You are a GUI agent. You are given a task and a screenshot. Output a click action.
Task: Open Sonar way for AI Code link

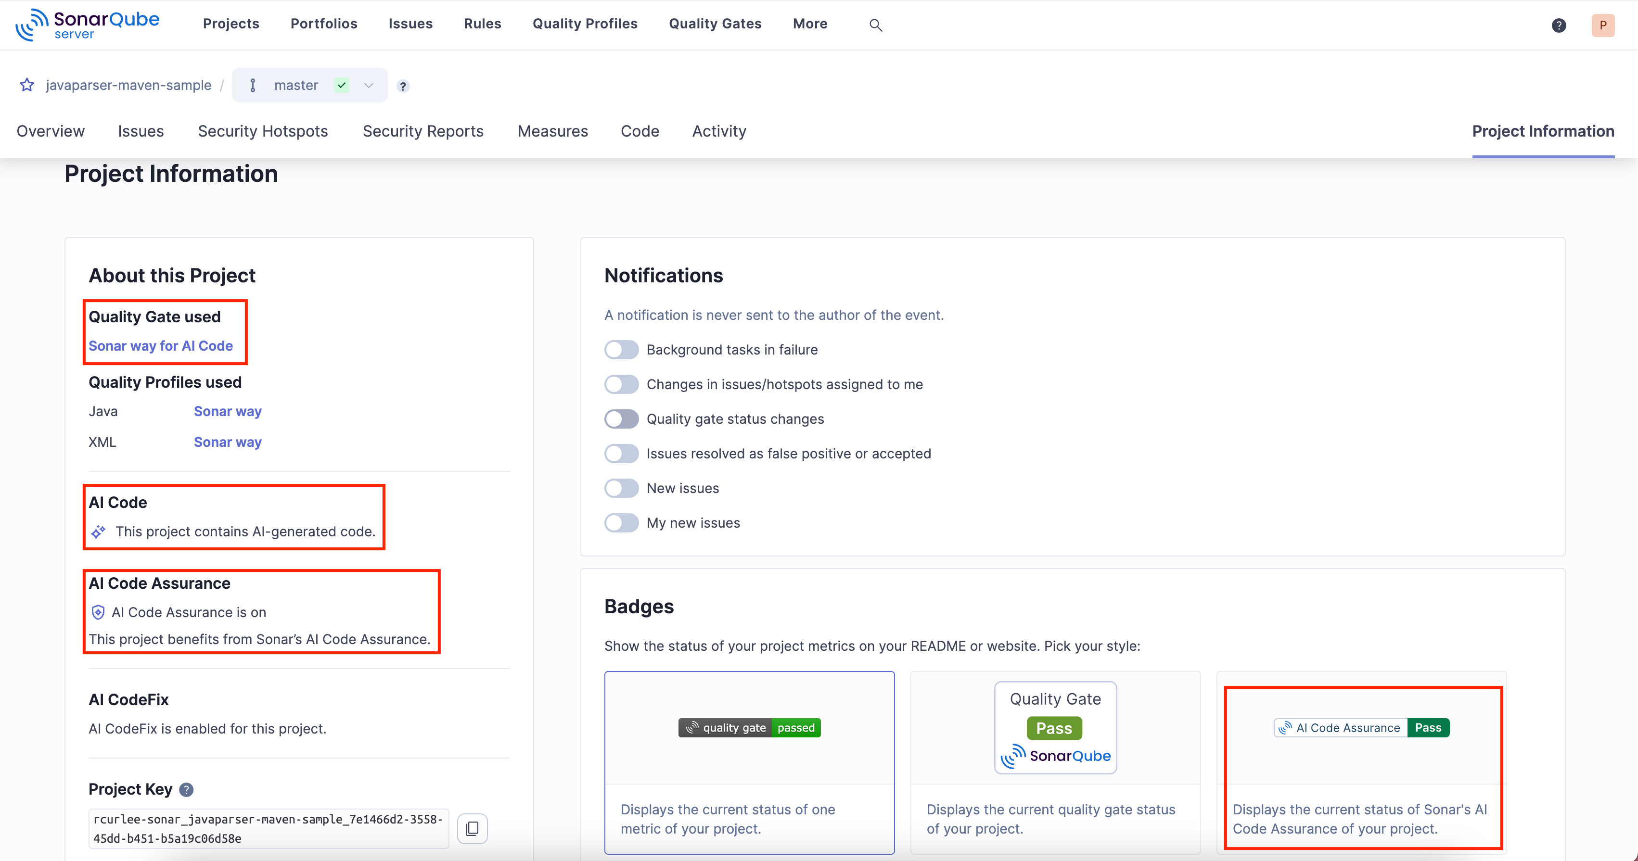[x=160, y=346]
